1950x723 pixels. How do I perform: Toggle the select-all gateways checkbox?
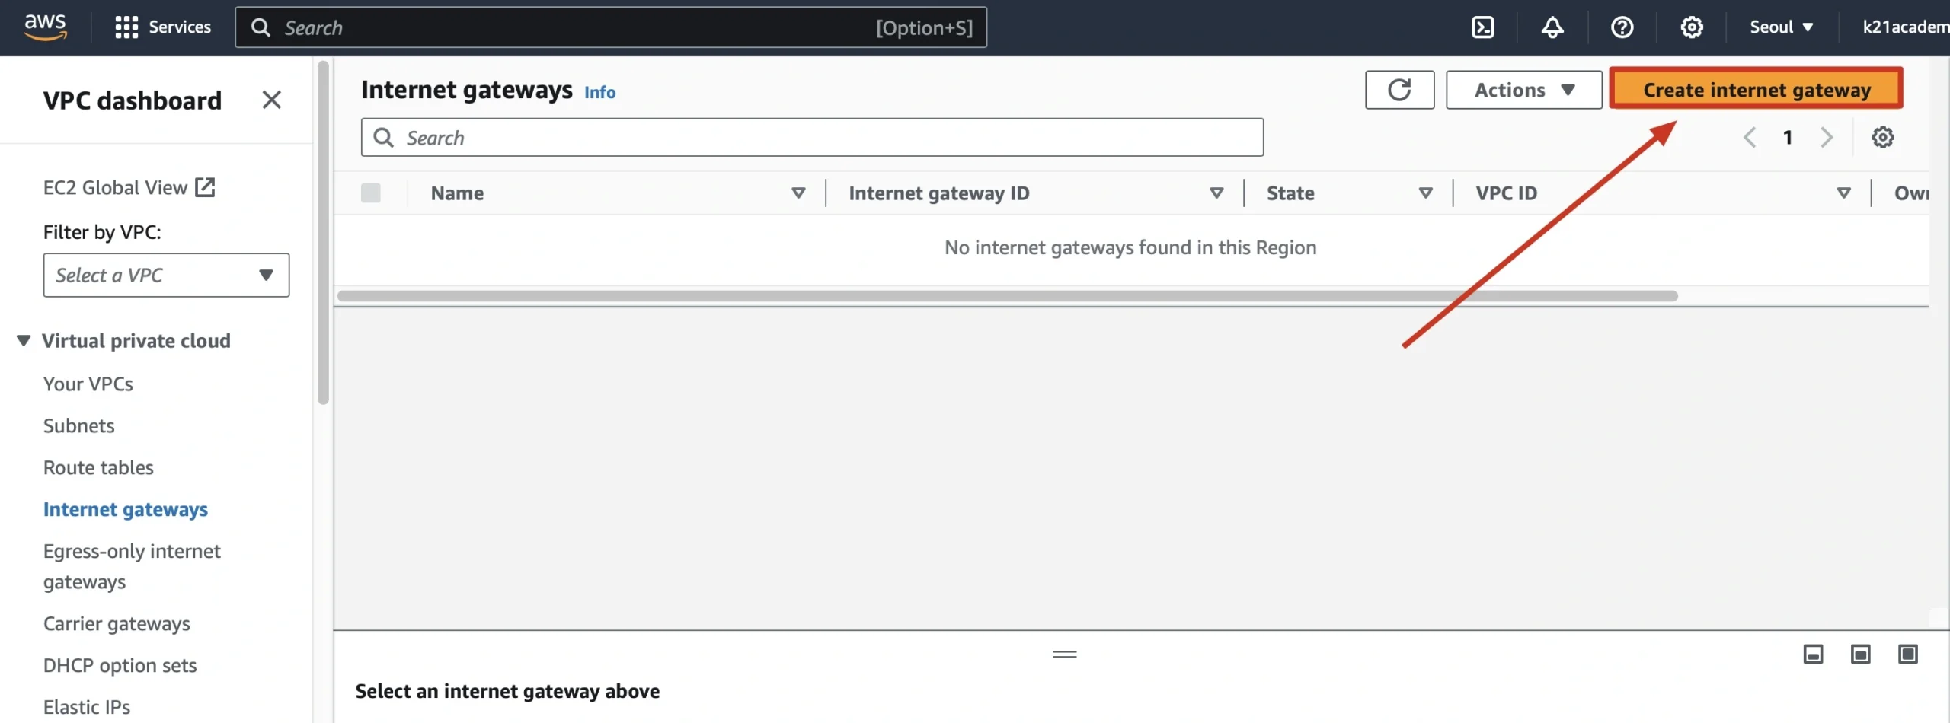371,193
